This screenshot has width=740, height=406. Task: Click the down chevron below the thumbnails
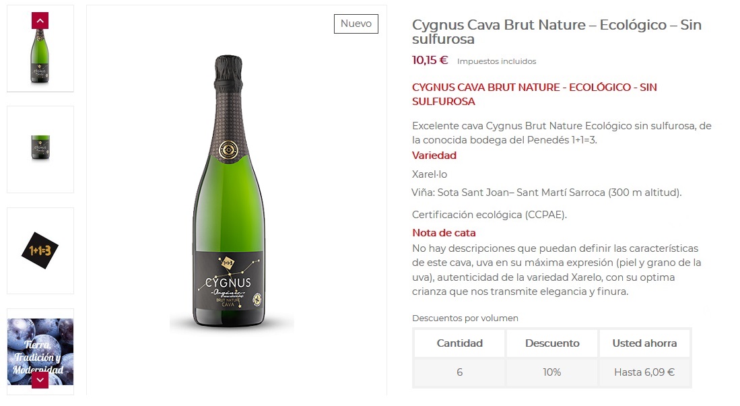[x=40, y=379]
